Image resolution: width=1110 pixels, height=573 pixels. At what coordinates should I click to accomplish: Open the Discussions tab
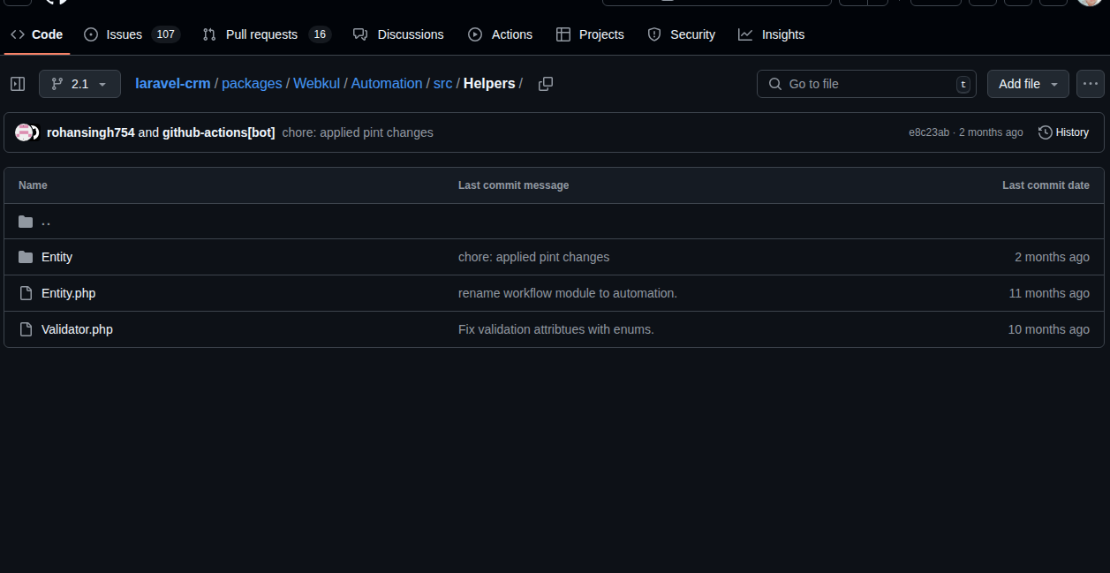point(398,34)
